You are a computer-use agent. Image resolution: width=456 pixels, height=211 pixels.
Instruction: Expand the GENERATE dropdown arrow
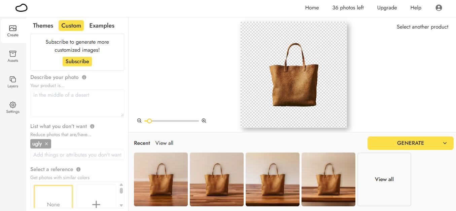(x=445, y=143)
